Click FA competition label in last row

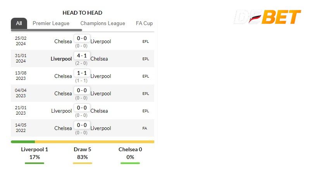[145, 128]
